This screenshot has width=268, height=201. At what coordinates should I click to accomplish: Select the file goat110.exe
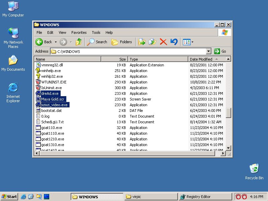(52, 128)
